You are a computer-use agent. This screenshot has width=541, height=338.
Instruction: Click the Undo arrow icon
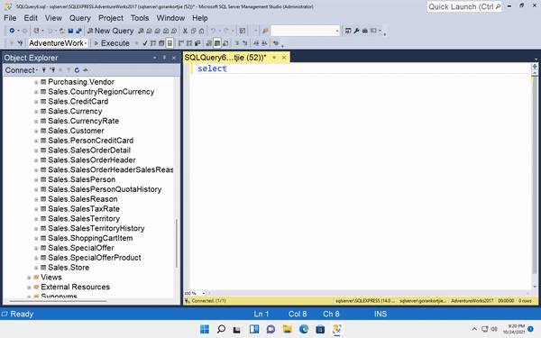(213, 31)
